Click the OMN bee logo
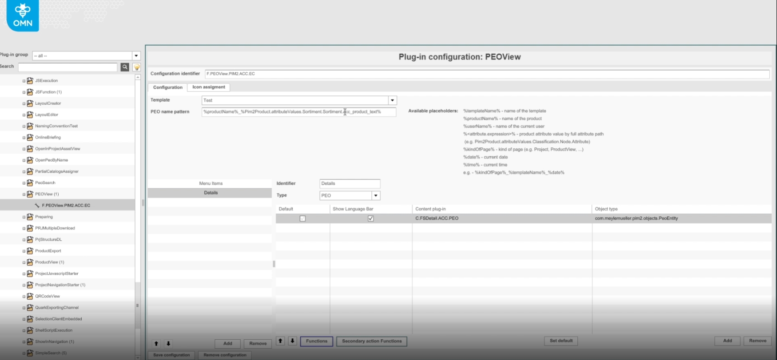The width and height of the screenshot is (777, 360). (x=23, y=15)
